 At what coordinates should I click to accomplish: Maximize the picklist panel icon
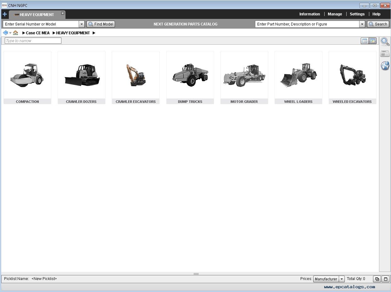[385, 279]
